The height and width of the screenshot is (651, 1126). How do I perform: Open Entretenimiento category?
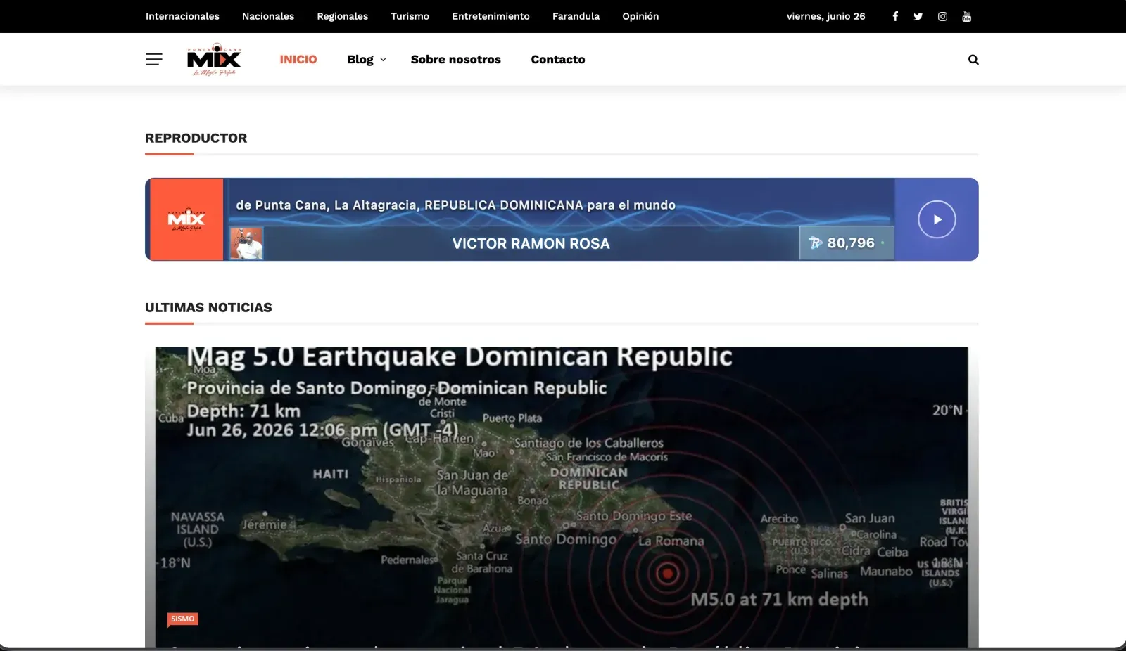[x=491, y=16]
